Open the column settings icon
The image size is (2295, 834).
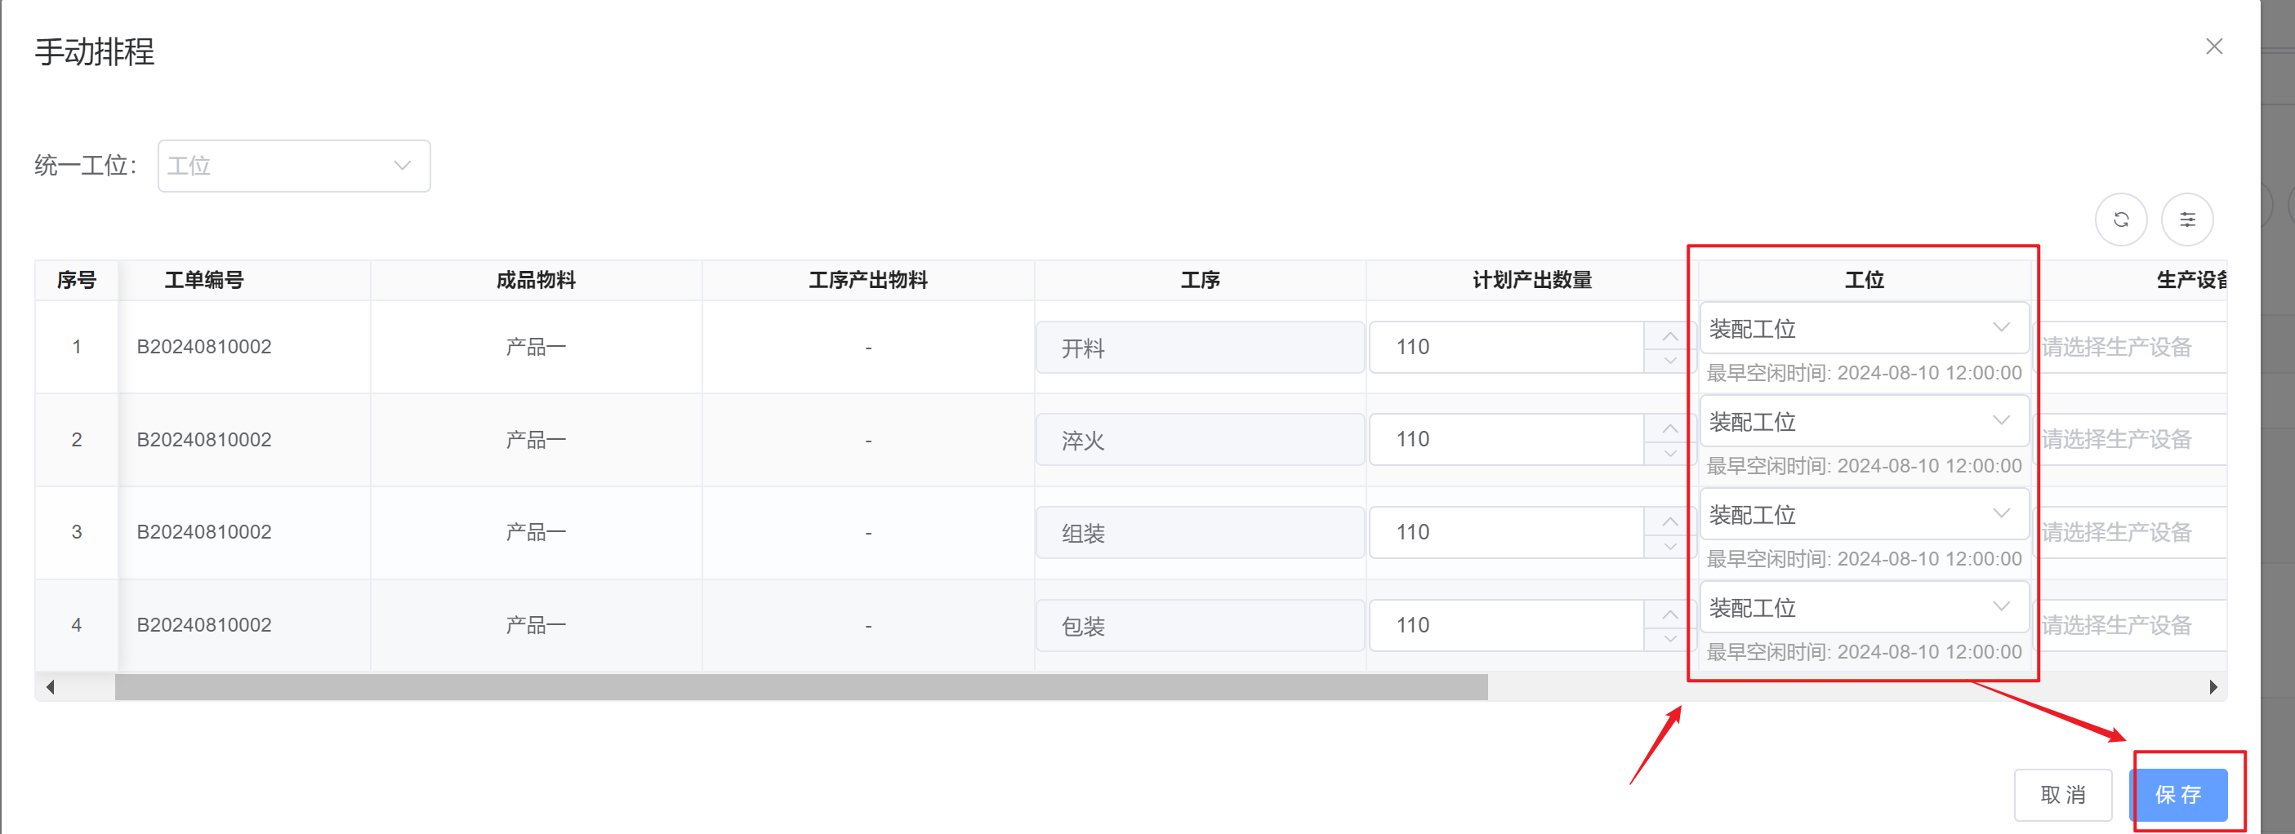pyautogui.click(x=2186, y=220)
